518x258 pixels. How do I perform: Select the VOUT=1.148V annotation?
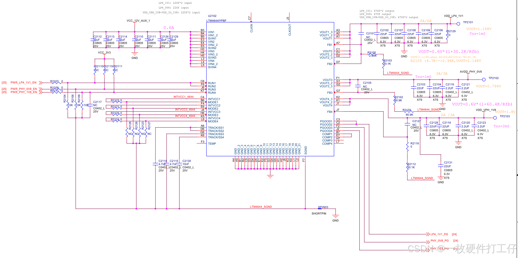click(479, 29)
